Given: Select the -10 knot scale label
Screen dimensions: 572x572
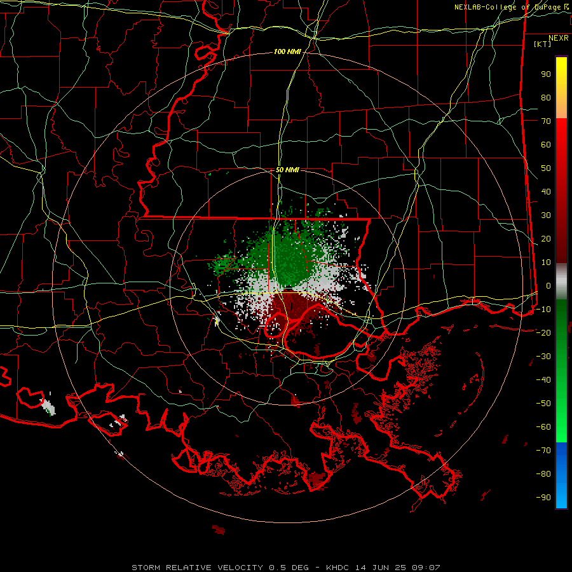Looking at the screenshot, I should pos(543,310).
